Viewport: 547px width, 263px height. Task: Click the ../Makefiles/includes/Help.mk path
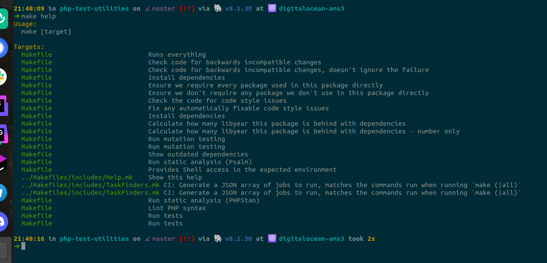click(77, 177)
